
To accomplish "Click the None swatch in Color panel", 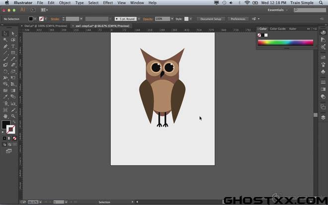I will point(259,35).
